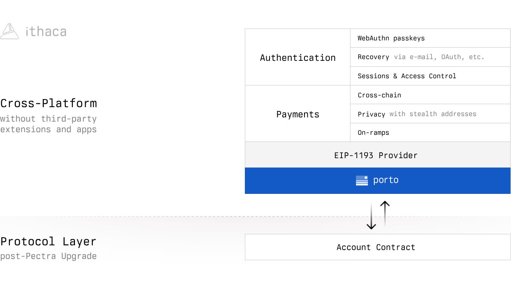Select the ithaca wordmark text

click(46, 31)
